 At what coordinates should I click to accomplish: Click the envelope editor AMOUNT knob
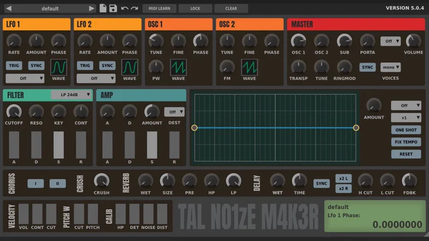(x=373, y=105)
